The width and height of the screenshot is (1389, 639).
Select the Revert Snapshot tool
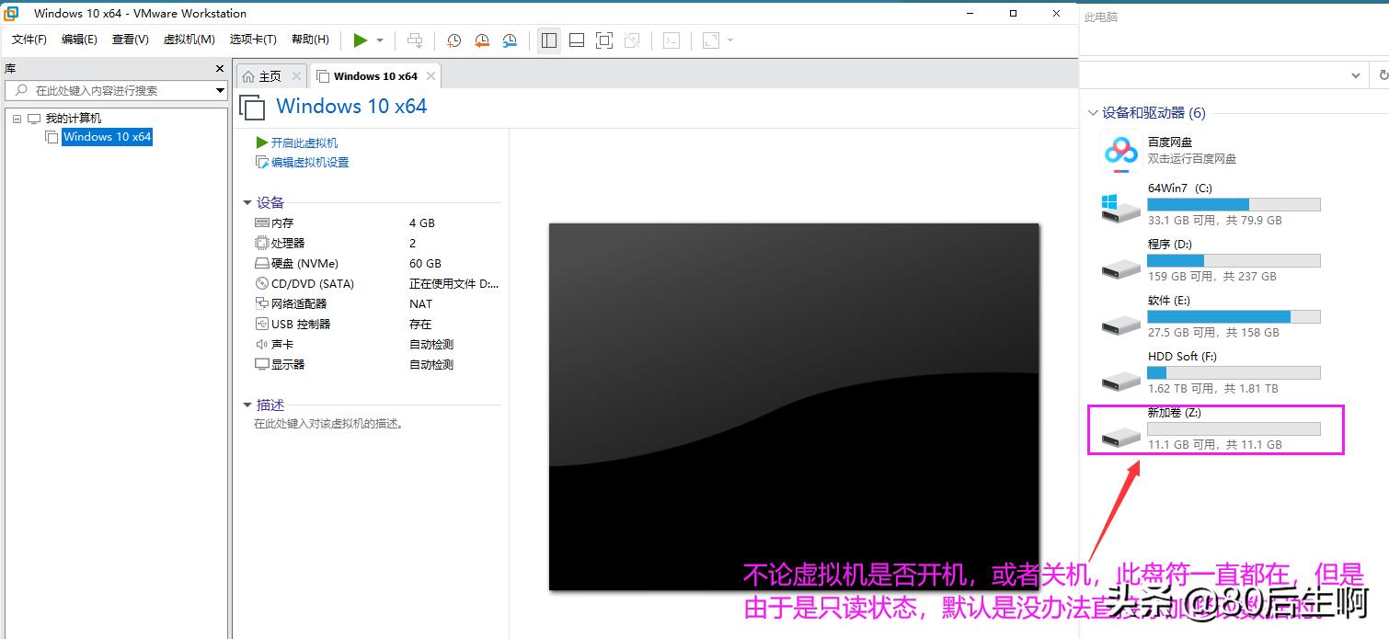tap(481, 40)
